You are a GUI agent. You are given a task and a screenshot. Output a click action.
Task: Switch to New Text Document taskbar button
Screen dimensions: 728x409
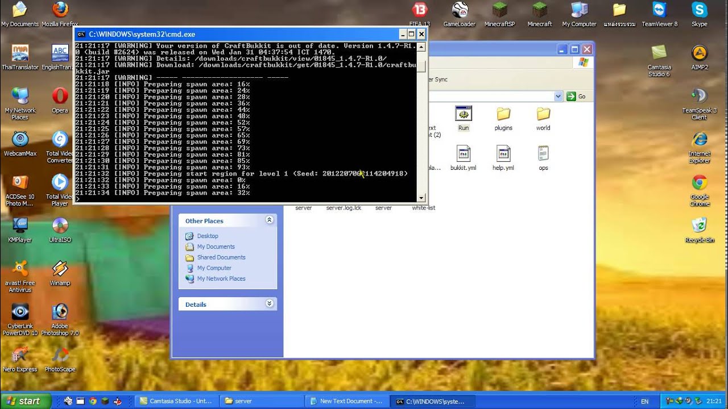(x=346, y=401)
